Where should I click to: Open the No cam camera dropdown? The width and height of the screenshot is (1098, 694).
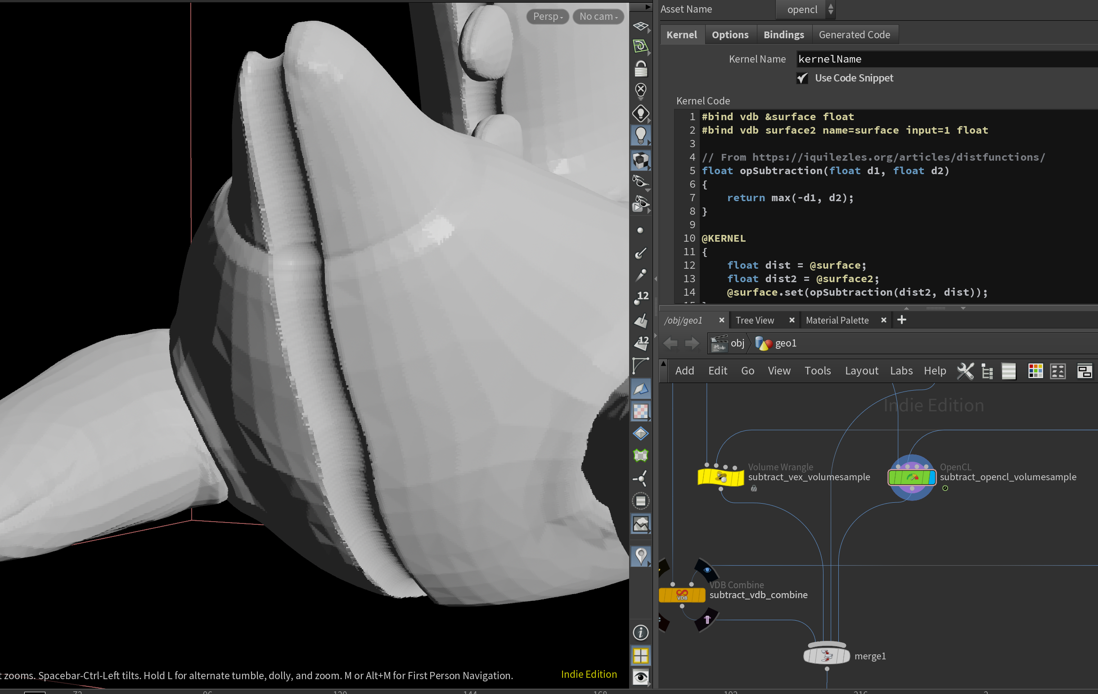(x=598, y=16)
